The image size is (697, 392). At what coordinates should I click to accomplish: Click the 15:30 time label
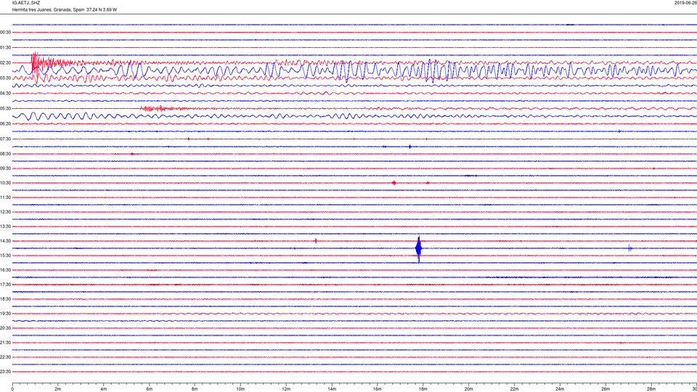click(5, 256)
